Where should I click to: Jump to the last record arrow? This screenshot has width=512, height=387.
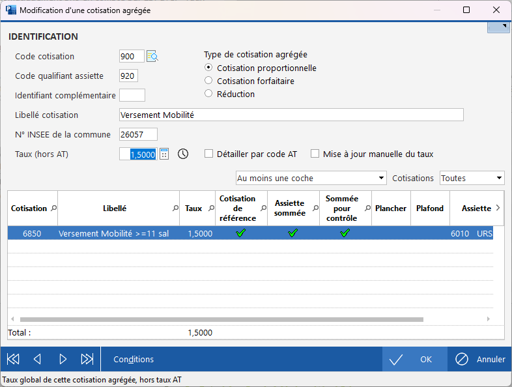[x=87, y=359]
